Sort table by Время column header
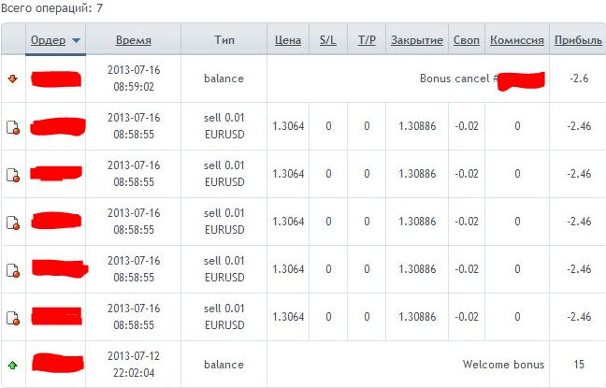The height and width of the screenshot is (388, 606). point(134,40)
